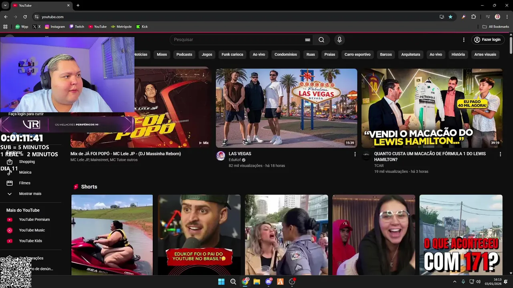Go back with the browser back arrow

click(x=6, y=17)
